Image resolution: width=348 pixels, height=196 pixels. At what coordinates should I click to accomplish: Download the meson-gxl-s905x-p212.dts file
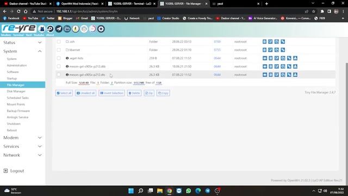coord(295,75)
